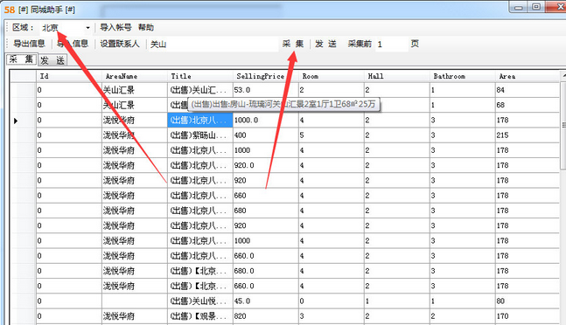
Task: Click the SellingPrice cell 53.0
Action: pyautogui.click(x=266, y=90)
